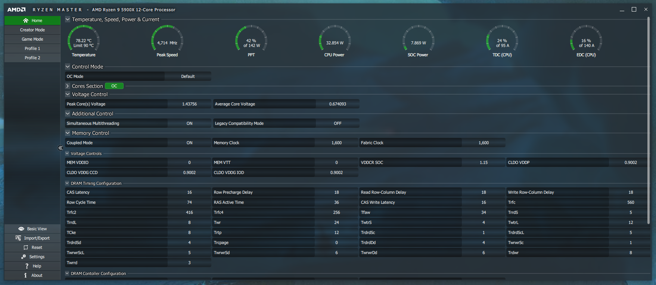Open the About page
This screenshot has height=285, width=656.
[x=32, y=275]
